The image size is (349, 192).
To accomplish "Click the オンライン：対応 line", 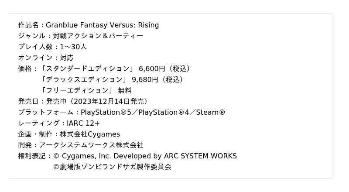I will point(46,58).
